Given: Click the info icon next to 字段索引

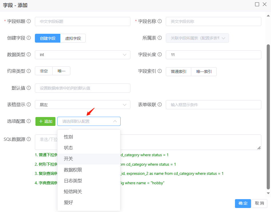Looking at the screenshot, I should 160,71.
